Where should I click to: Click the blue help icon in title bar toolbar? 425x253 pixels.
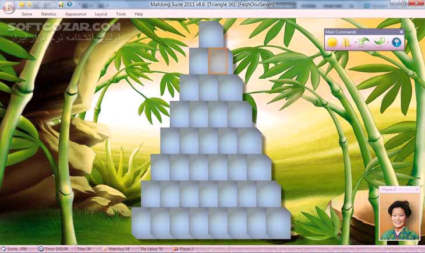[x=69, y=4]
